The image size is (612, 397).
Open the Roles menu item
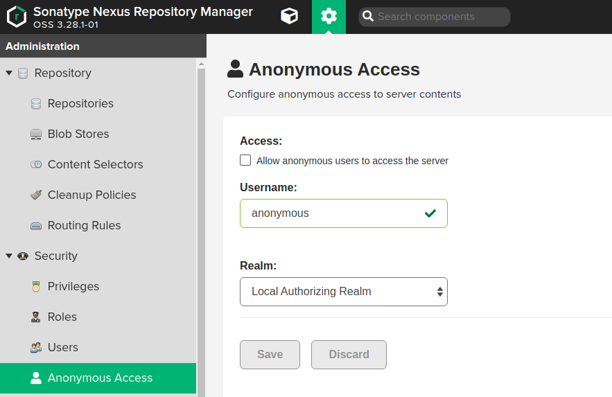[x=62, y=317]
